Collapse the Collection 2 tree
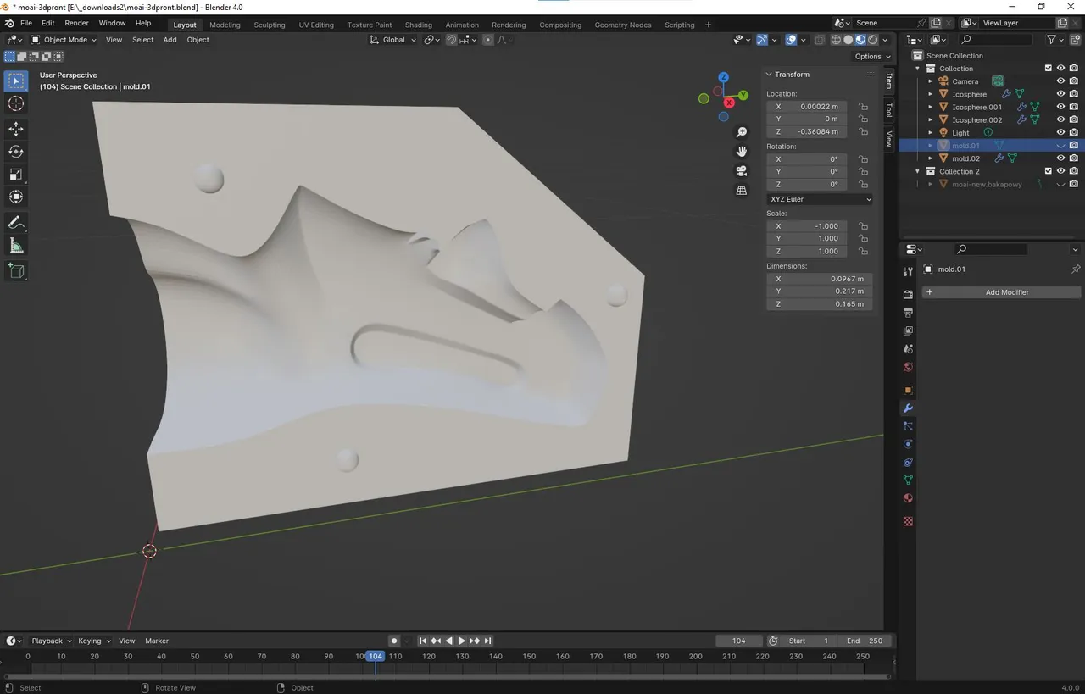 point(917,171)
